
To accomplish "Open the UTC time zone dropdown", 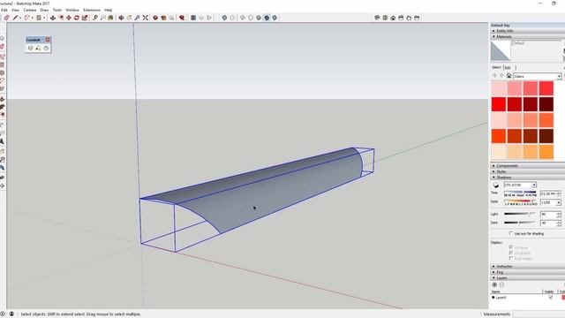I will click(x=520, y=185).
